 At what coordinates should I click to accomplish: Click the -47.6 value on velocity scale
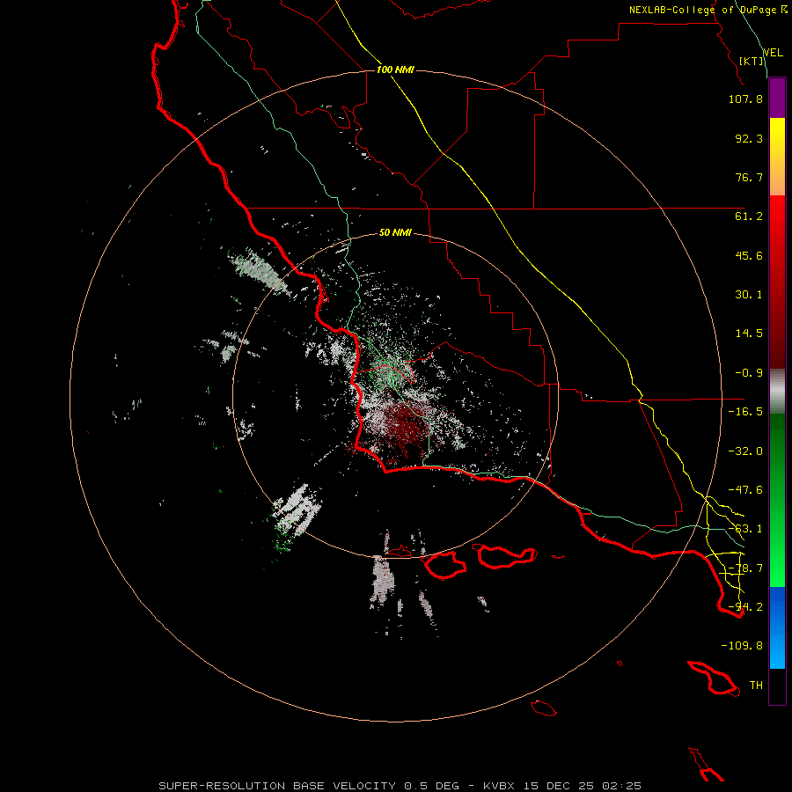point(745,490)
